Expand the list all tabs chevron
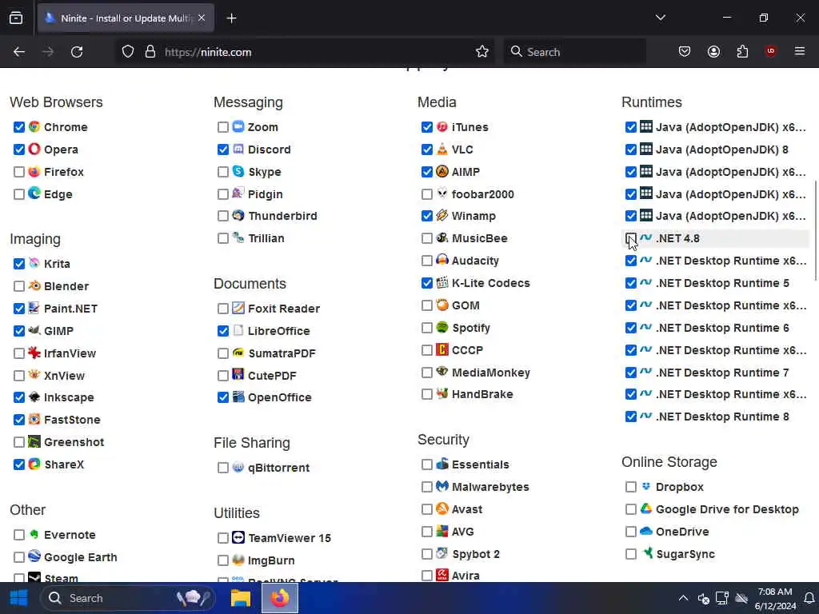The image size is (819, 614). [x=660, y=18]
